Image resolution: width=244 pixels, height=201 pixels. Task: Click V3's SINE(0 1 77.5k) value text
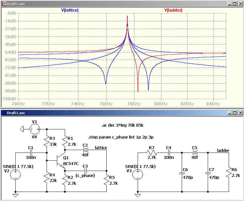140,167
